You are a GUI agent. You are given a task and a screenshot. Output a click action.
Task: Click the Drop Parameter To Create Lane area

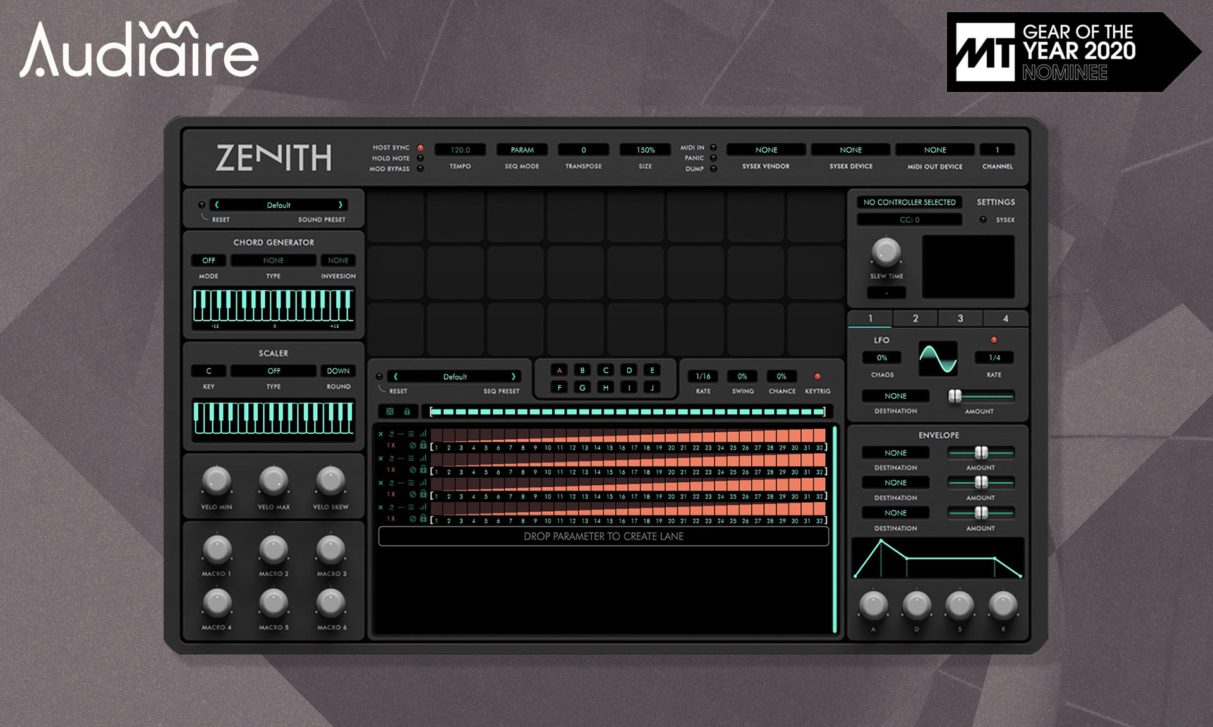[603, 536]
